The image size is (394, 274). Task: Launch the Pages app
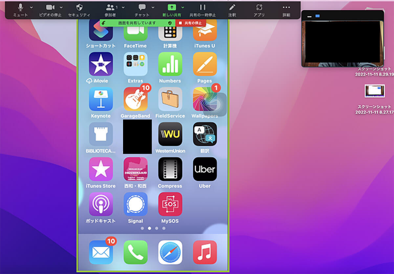pos(205,64)
